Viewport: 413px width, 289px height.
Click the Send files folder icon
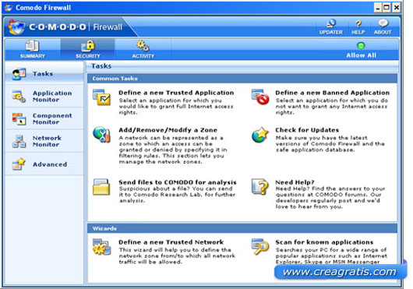tap(101, 187)
